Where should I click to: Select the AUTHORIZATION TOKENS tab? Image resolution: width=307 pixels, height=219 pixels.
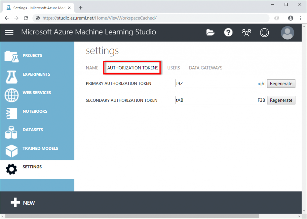click(x=133, y=68)
